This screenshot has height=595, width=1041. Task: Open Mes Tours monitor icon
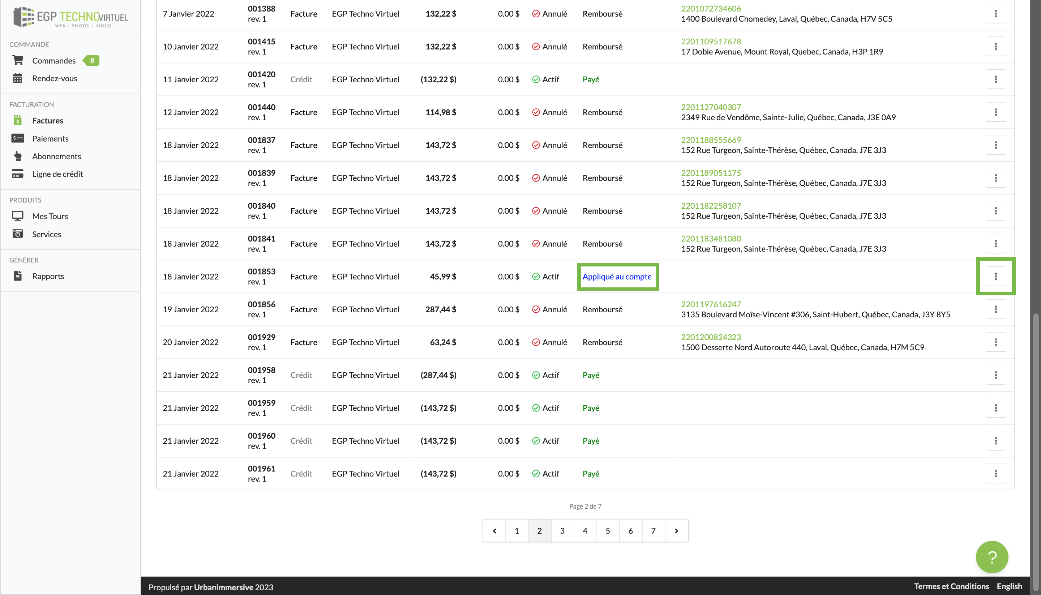coord(18,216)
